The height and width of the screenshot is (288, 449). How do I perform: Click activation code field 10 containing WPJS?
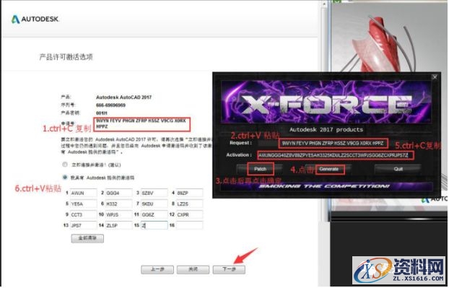[x=119, y=214]
